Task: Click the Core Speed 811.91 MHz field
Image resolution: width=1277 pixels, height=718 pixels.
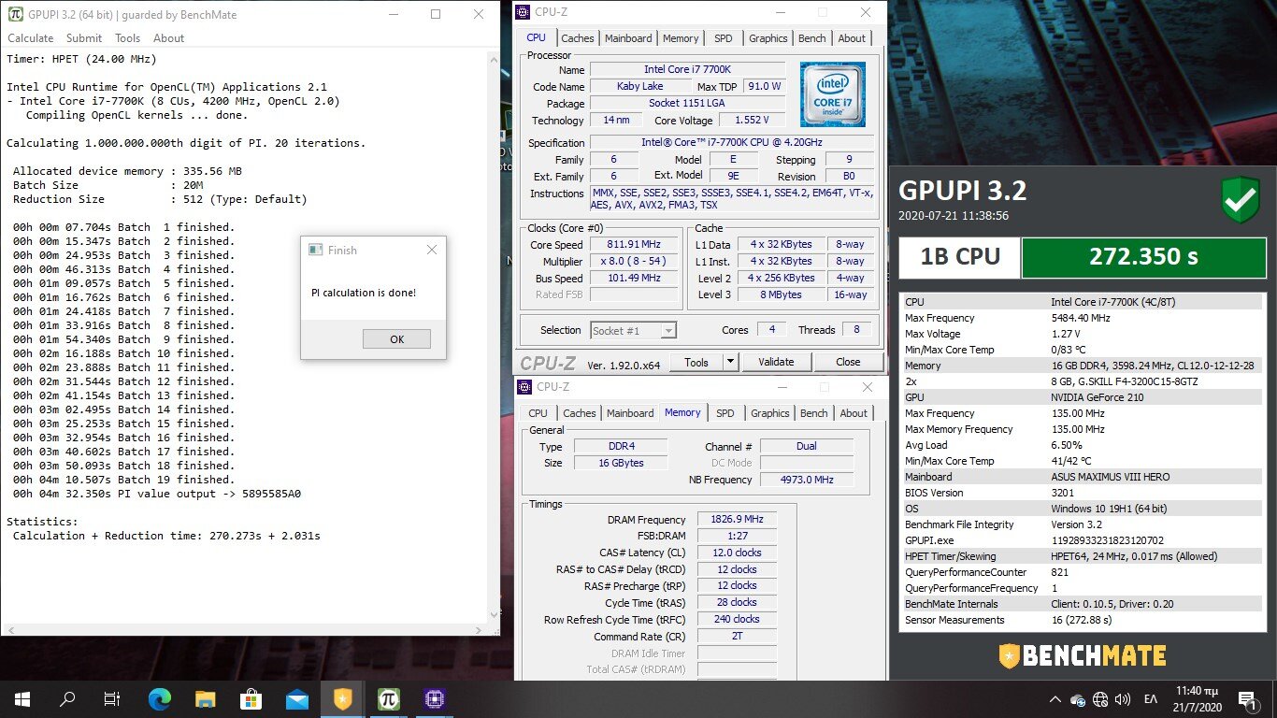Action: coord(636,245)
